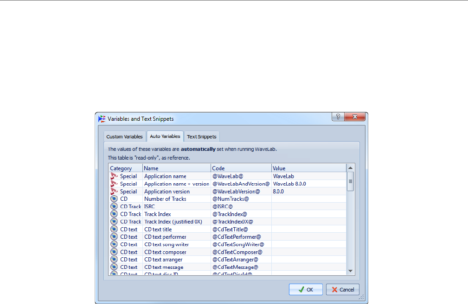Image resolution: width=468 pixels, height=304 pixels.
Task: Click the '8.0.0' value cell
Action: [x=309, y=192]
